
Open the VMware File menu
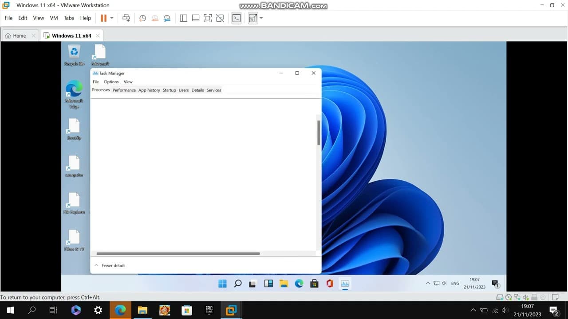click(x=8, y=18)
